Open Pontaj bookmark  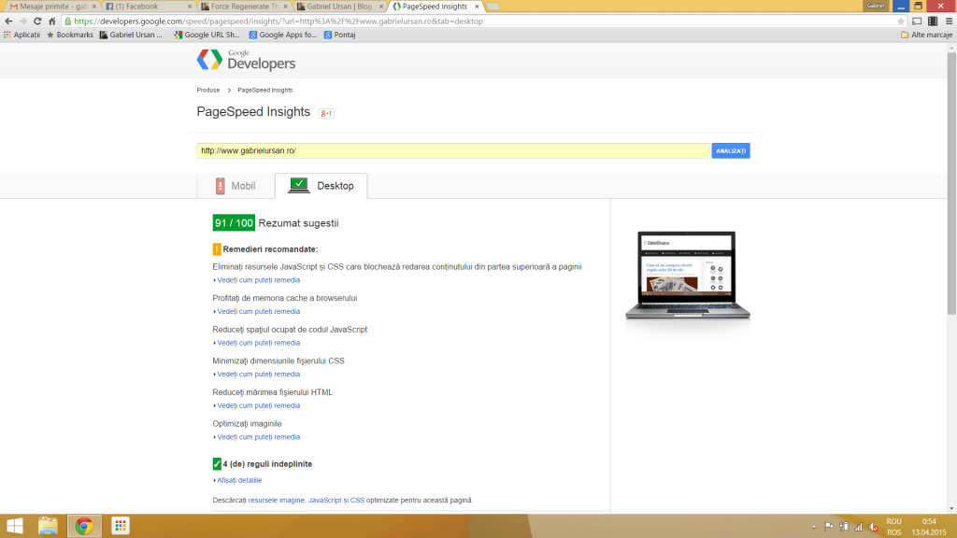[339, 35]
